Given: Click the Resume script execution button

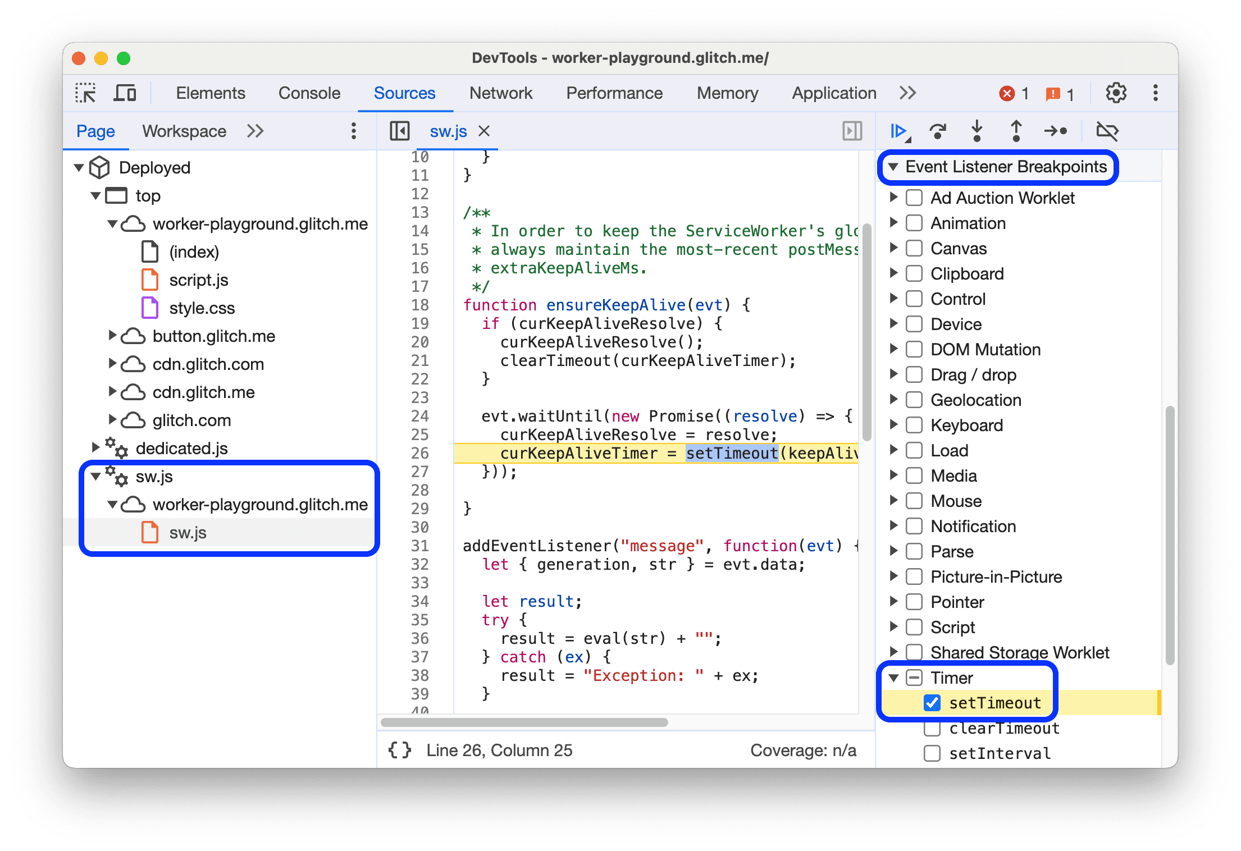Looking at the screenshot, I should 898,132.
